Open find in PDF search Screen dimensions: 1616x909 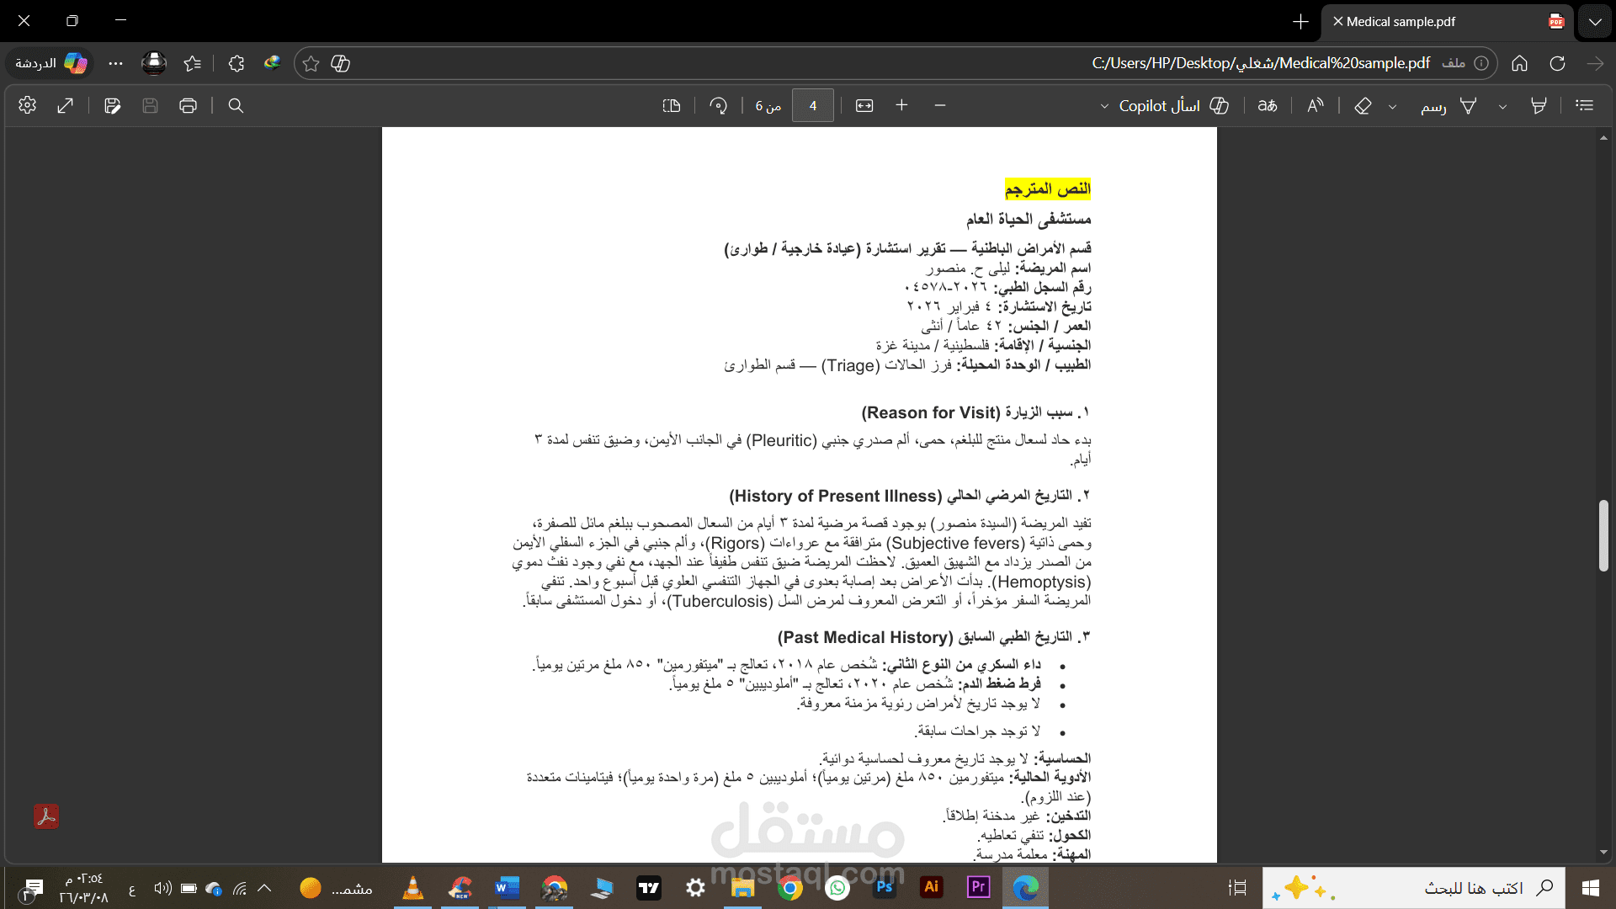pyautogui.click(x=236, y=105)
